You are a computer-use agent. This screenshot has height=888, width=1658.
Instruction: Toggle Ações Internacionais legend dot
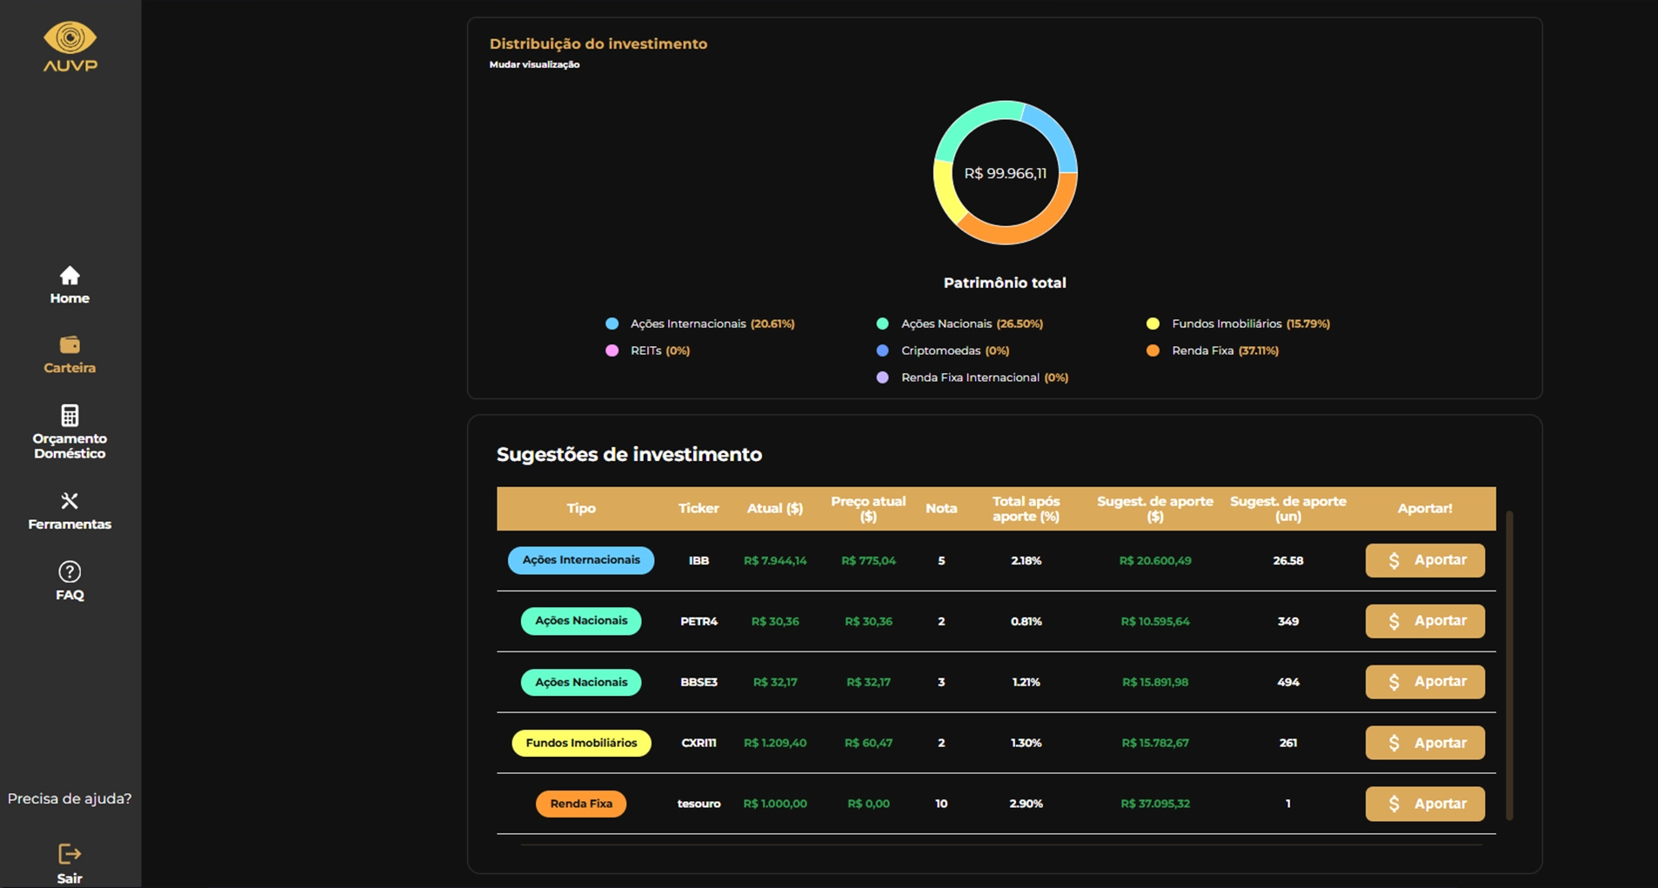point(612,324)
